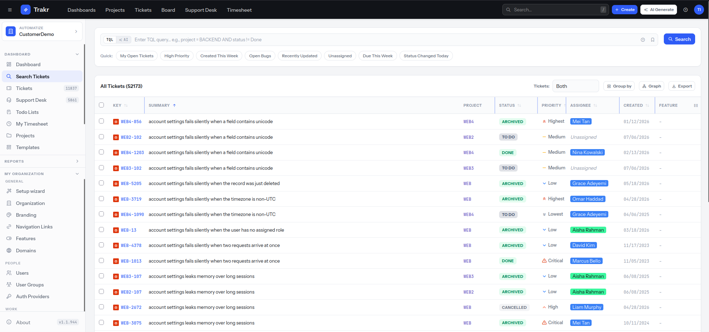The height and width of the screenshot is (332, 709).
Task: Open Auth Providers from sidebar
Action: coord(42,296)
